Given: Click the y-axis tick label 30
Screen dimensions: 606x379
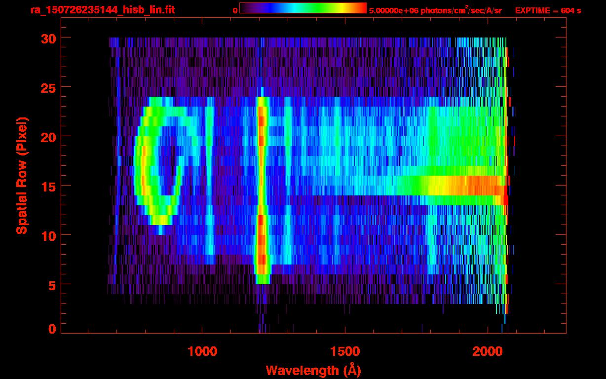Looking at the screenshot, I should [48, 38].
